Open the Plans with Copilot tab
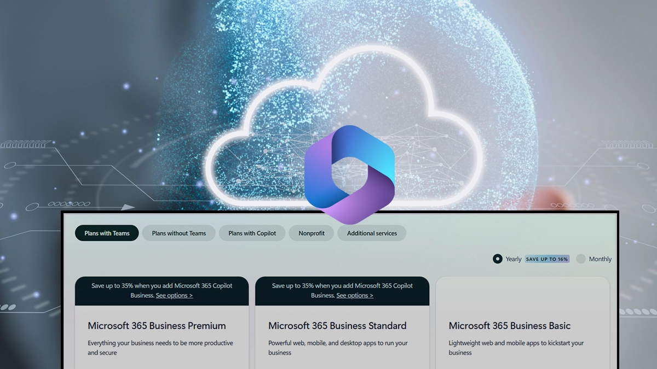657x369 pixels. [252, 233]
